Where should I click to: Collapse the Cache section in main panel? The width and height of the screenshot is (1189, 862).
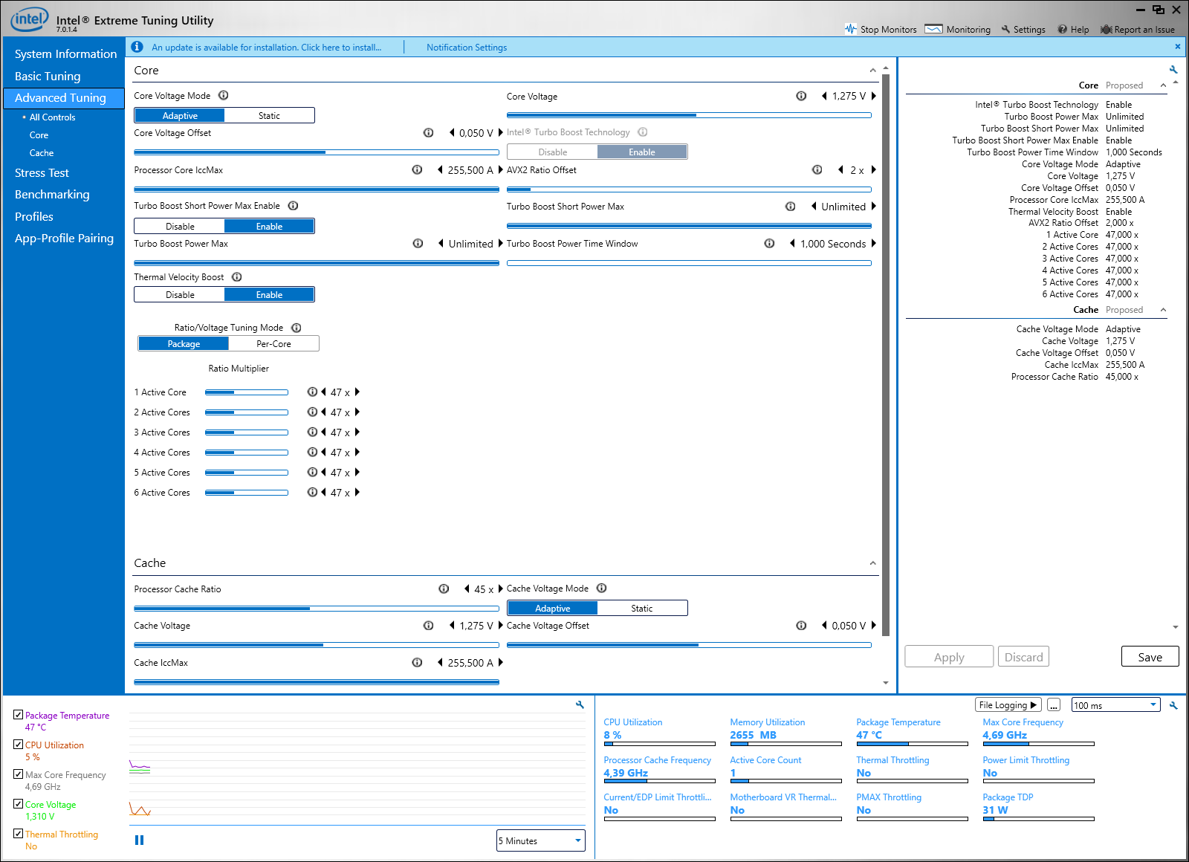click(x=872, y=563)
